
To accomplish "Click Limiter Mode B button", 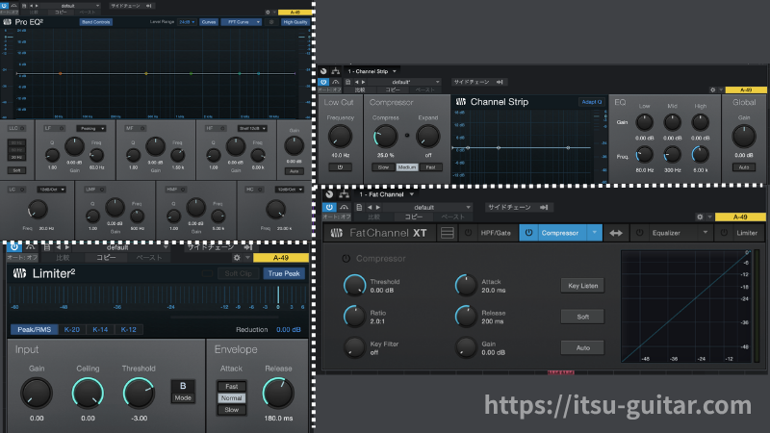I will (x=183, y=392).
